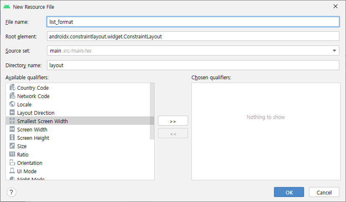Add qualifier with the >> button
This screenshot has height=202, width=346.
tap(173, 121)
